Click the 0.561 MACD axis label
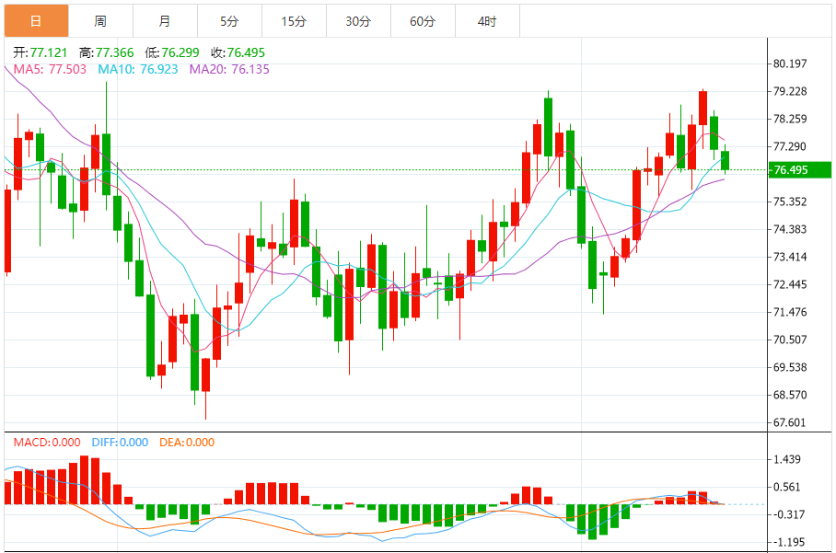This screenshot has width=836, height=553. pos(787,487)
